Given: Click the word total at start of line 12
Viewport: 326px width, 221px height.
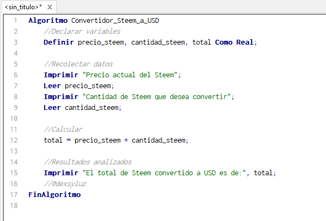Looking at the screenshot, I should 53,140.
